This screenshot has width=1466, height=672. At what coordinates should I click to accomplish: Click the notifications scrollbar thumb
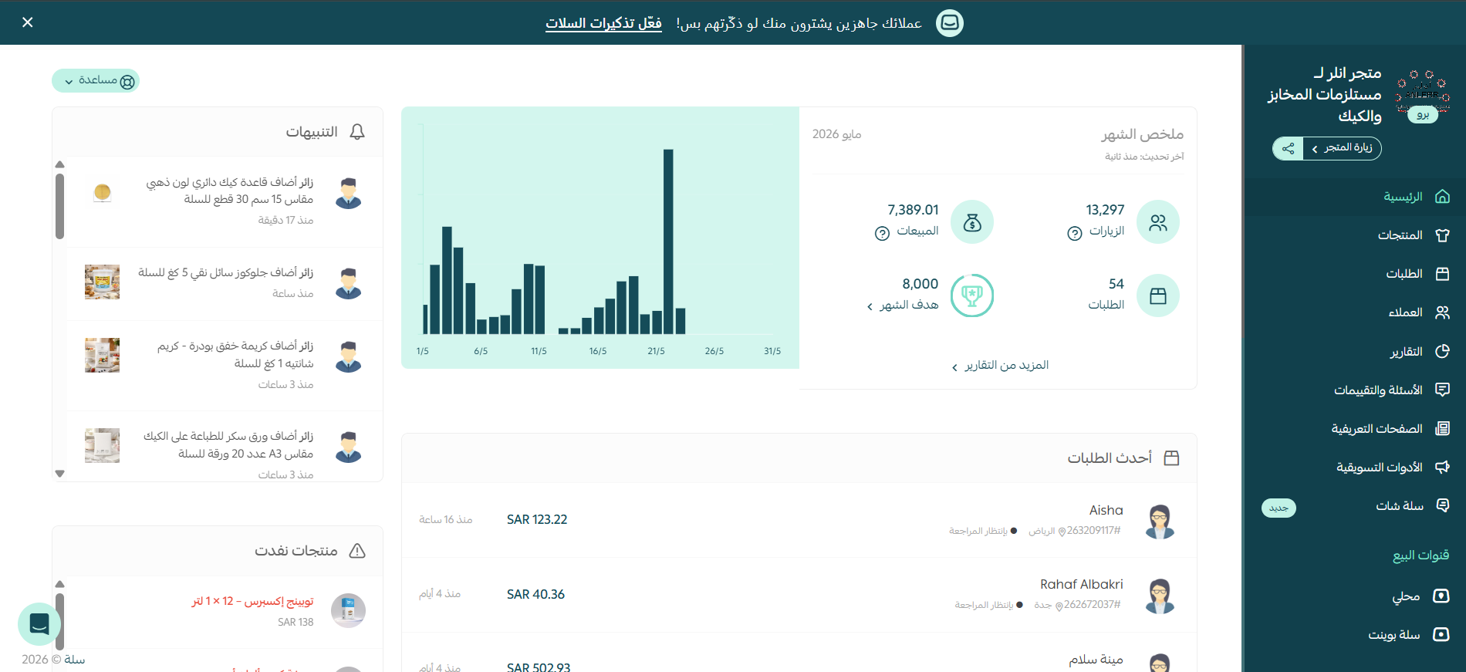59,206
